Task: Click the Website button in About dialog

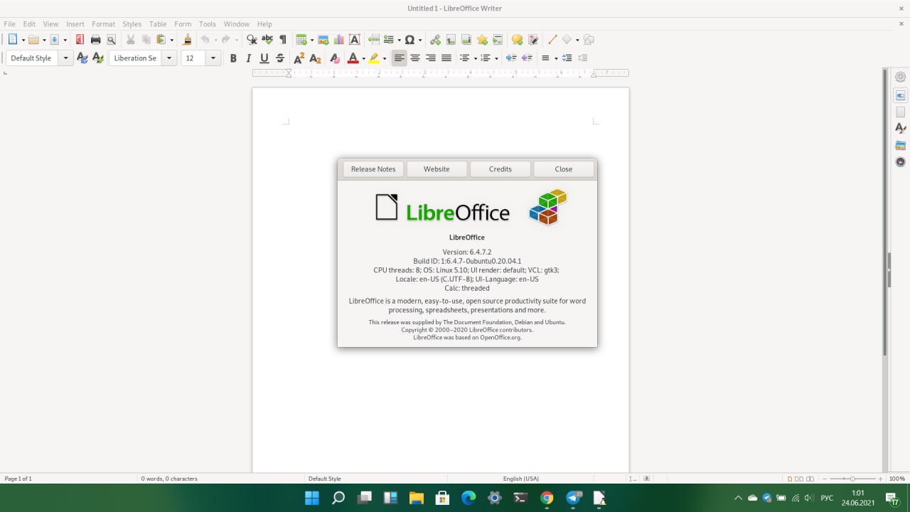Action: point(437,169)
